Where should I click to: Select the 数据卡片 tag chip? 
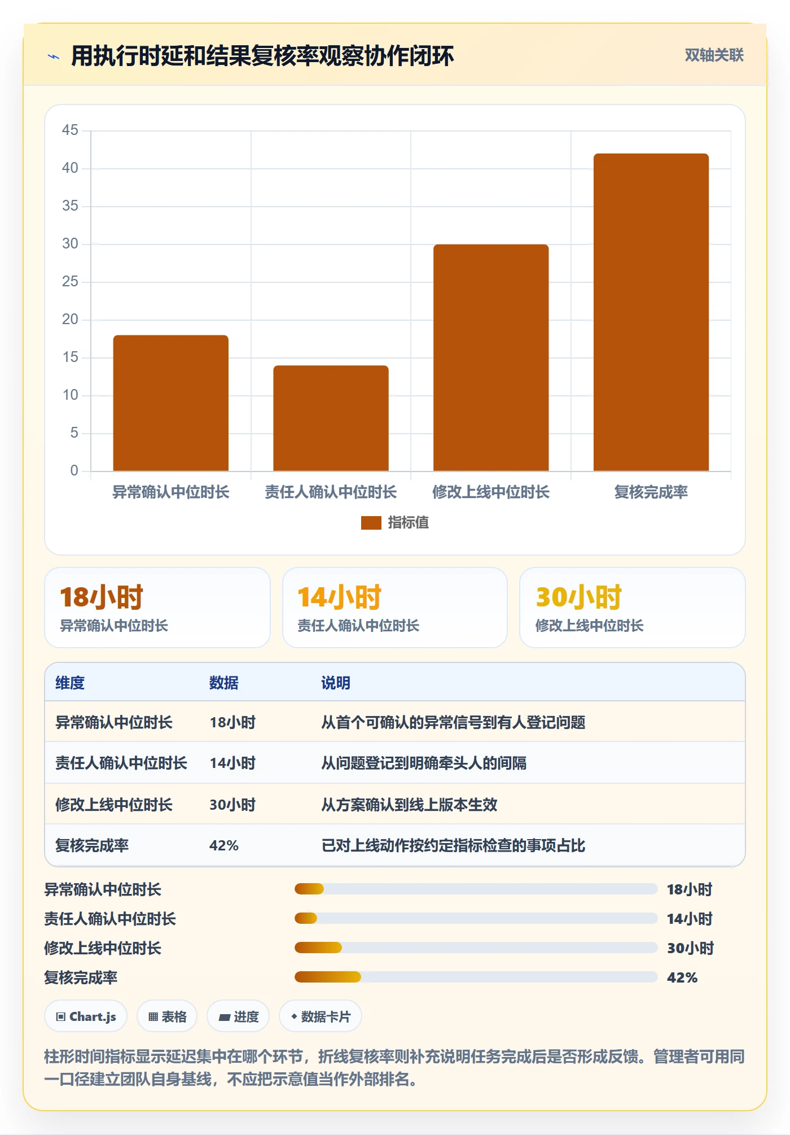[321, 1017]
